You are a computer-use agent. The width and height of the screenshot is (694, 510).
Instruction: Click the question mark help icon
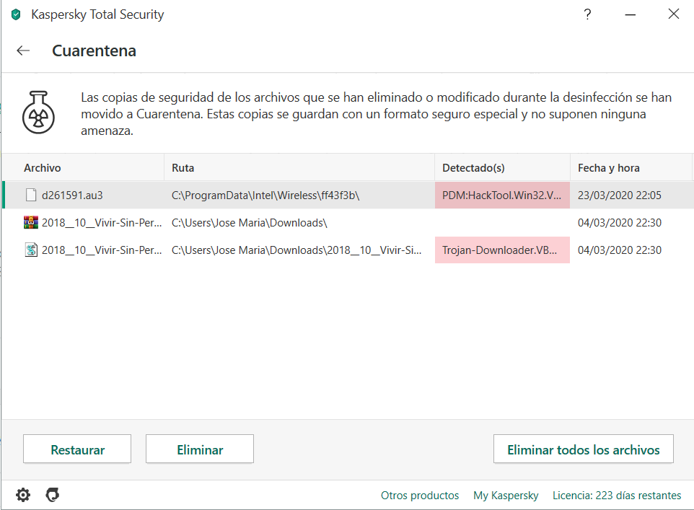point(588,14)
